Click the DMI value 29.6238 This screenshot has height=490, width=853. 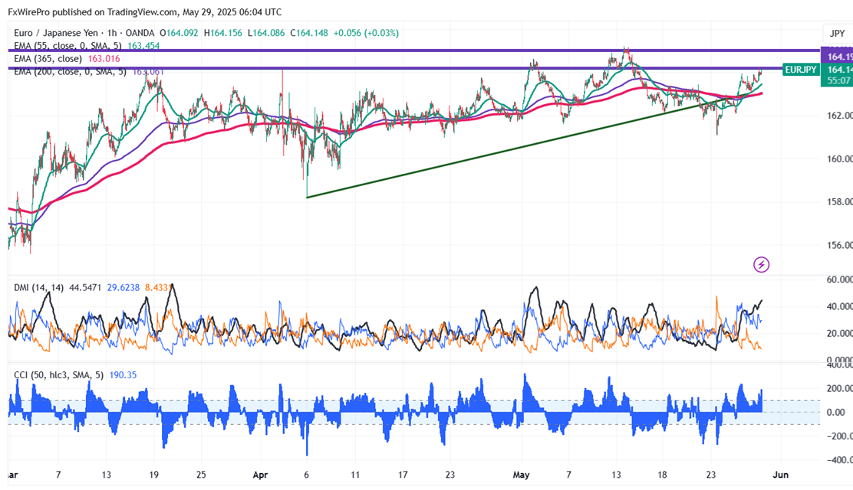123,287
